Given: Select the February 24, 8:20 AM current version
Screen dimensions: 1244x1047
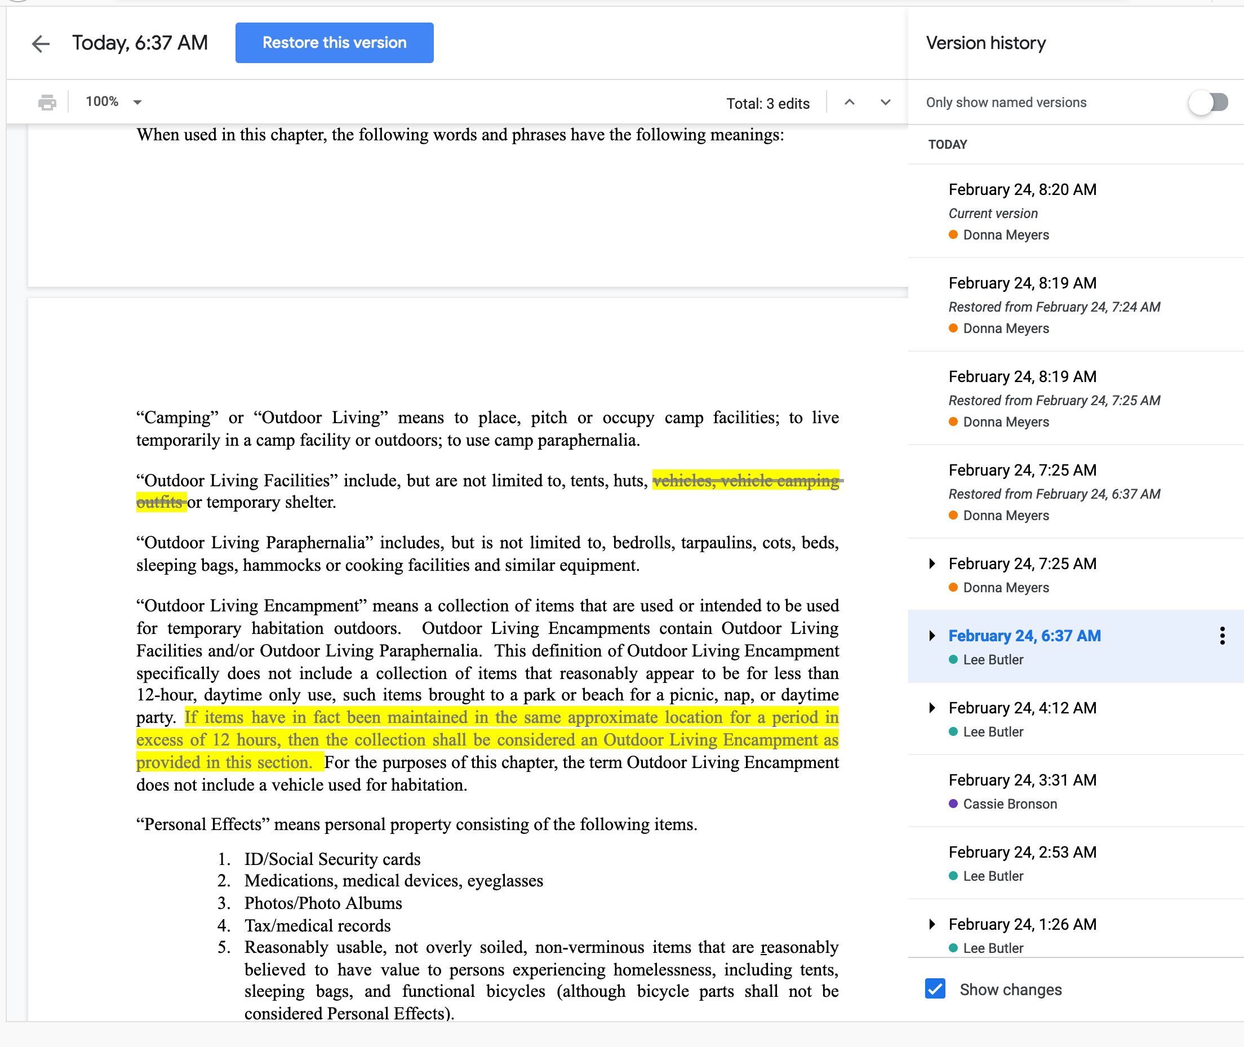Looking at the screenshot, I should click(1022, 190).
